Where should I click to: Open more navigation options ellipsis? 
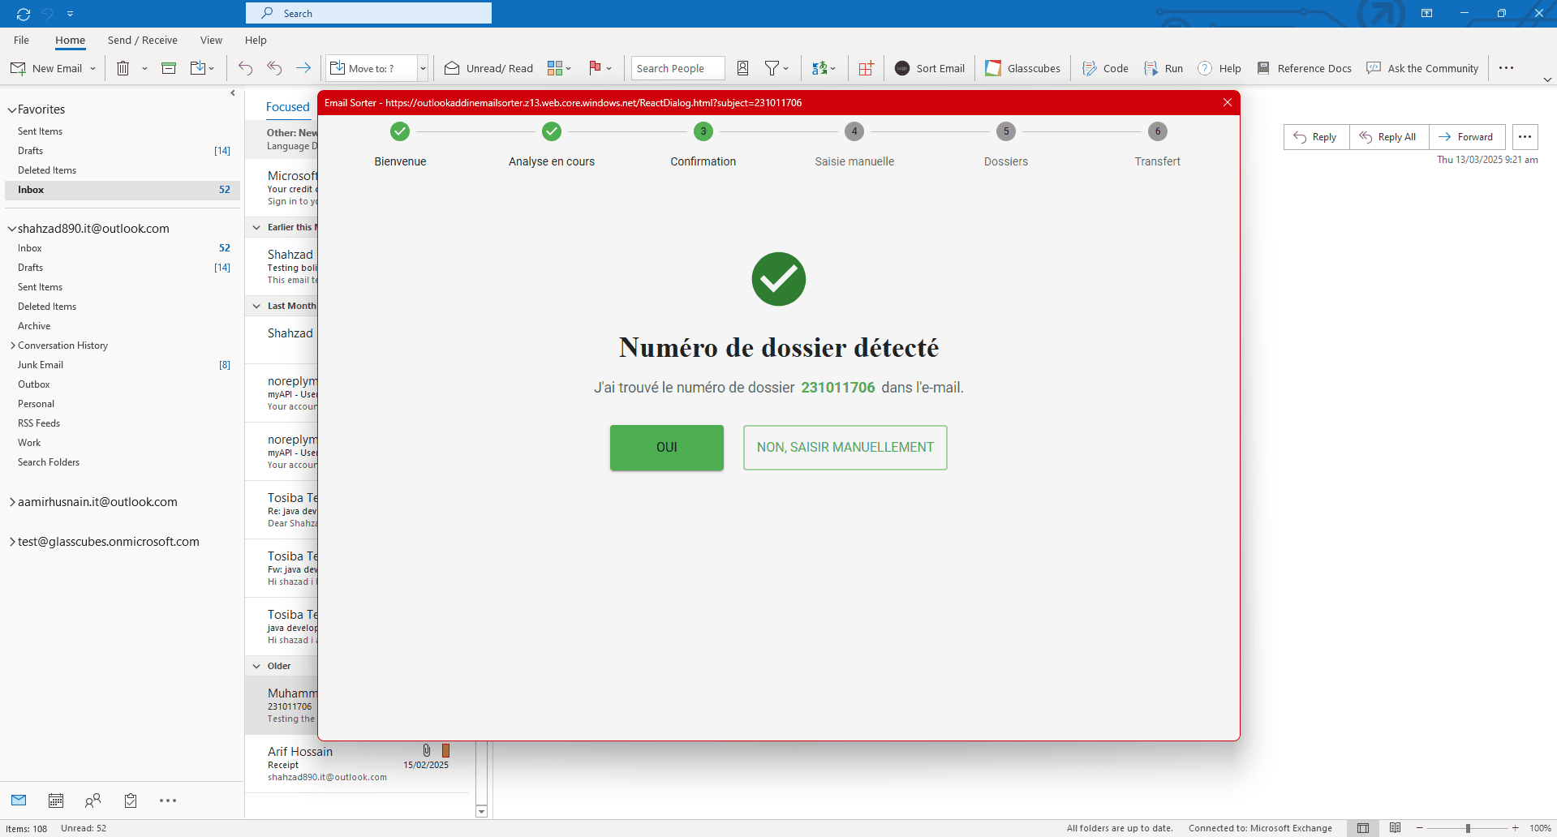[168, 801]
